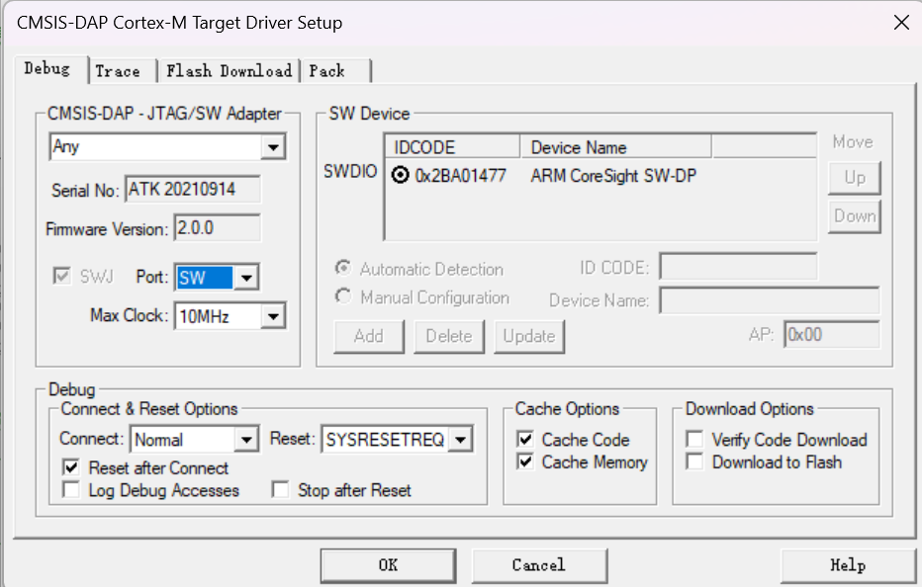Open the adapter selection dropdown showing Any
Viewport: 922px width, 587px height.
(273, 147)
